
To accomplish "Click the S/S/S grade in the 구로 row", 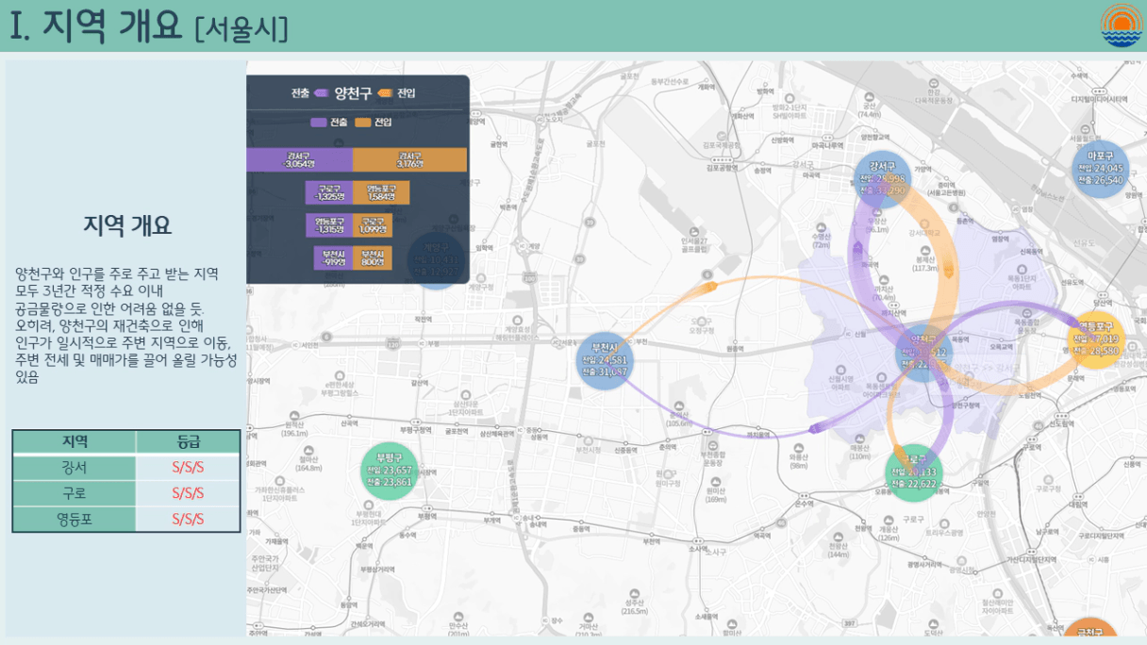I will pos(189,493).
